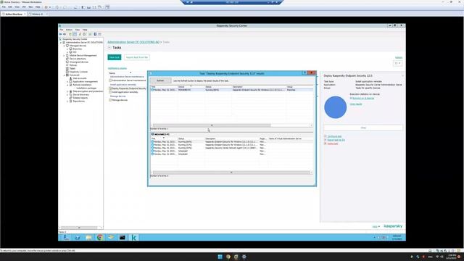Viewport: 464px width, 261px height.
Task: Open the Help menu in Kaspersky Security Center
Action: click(85, 30)
